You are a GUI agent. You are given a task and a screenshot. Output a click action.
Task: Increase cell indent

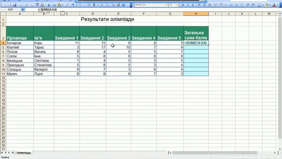[253, 5]
